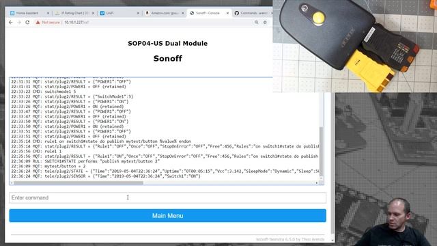437x246 pixels.
Task: Click log line 'RUL: SWITCH1#STATE performs'
Action: [x=85, y=161]
